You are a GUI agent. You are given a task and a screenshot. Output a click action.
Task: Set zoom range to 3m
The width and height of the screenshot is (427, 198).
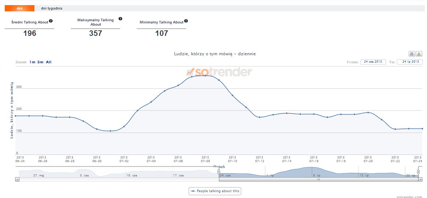point(40,62)
